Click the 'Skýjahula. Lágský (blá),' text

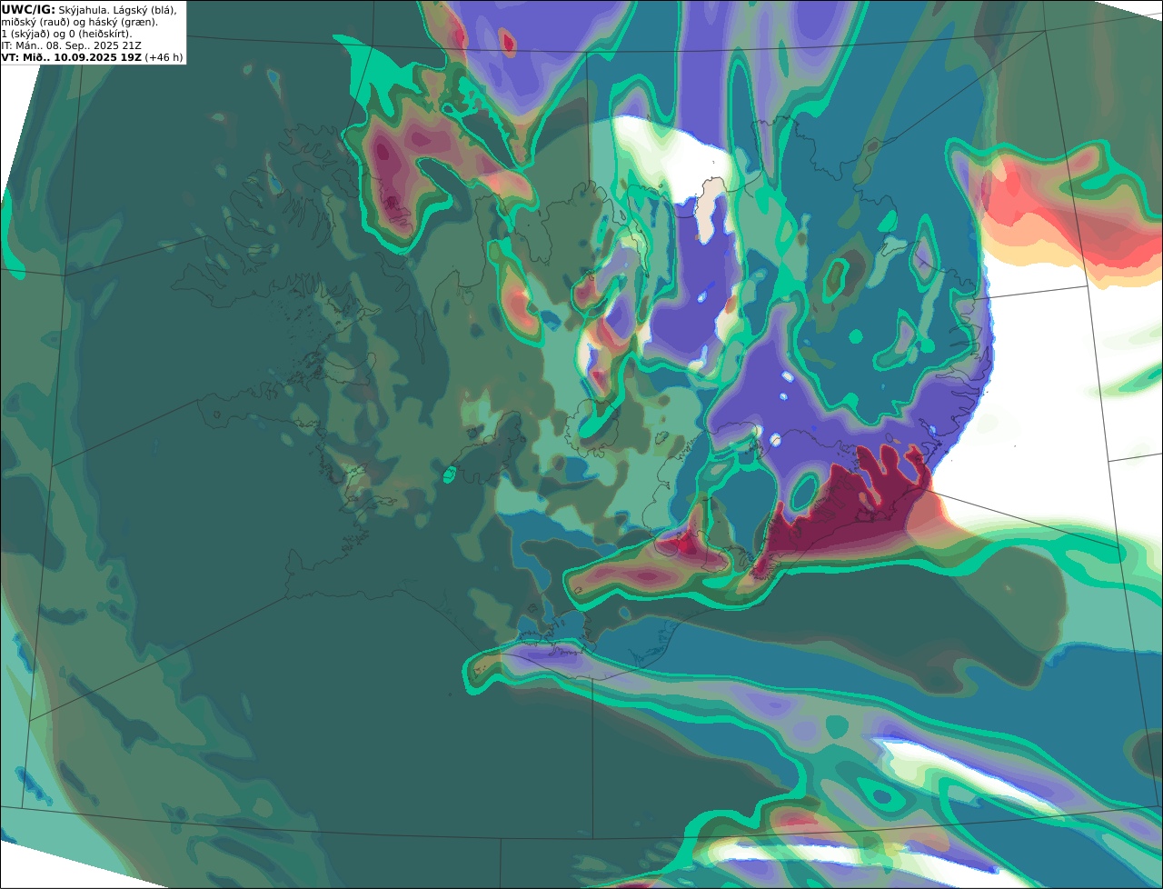click(x=117, y=10)
